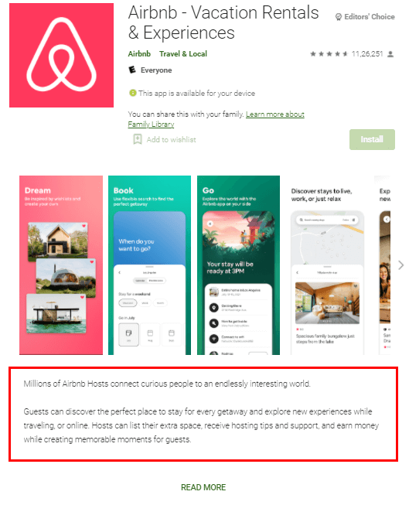Screen dimensions: 409x505
Task: Open the Travel & Local category
Action: click(183, 54)
